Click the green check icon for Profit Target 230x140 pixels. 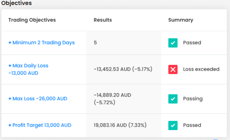(x=173, y=125)
